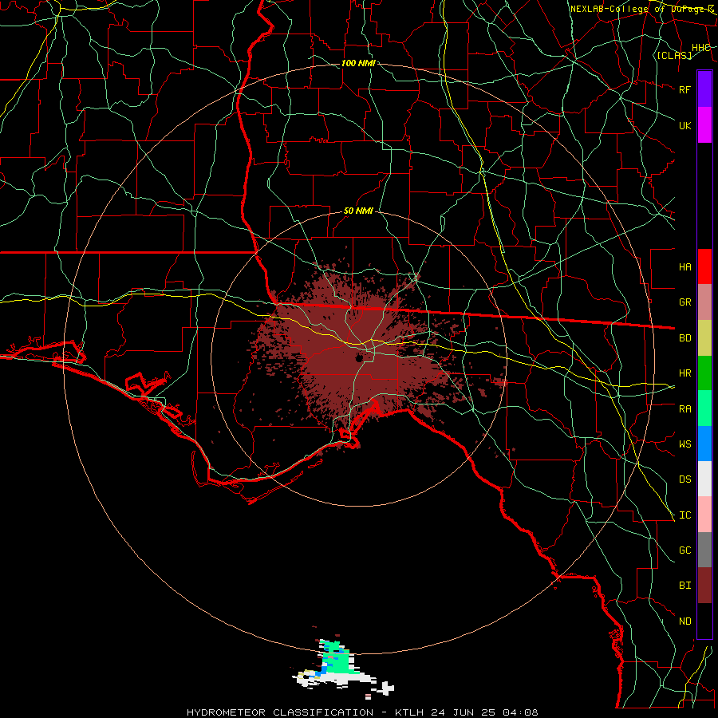
Task: Select the yellow BD legend color block
Action: [704, 338]
